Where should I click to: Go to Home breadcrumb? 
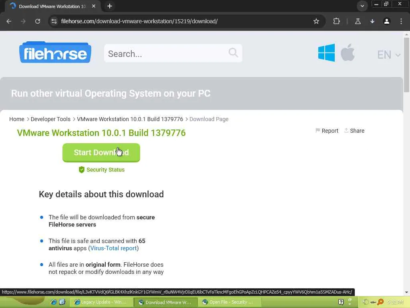[x=17, y=119]
